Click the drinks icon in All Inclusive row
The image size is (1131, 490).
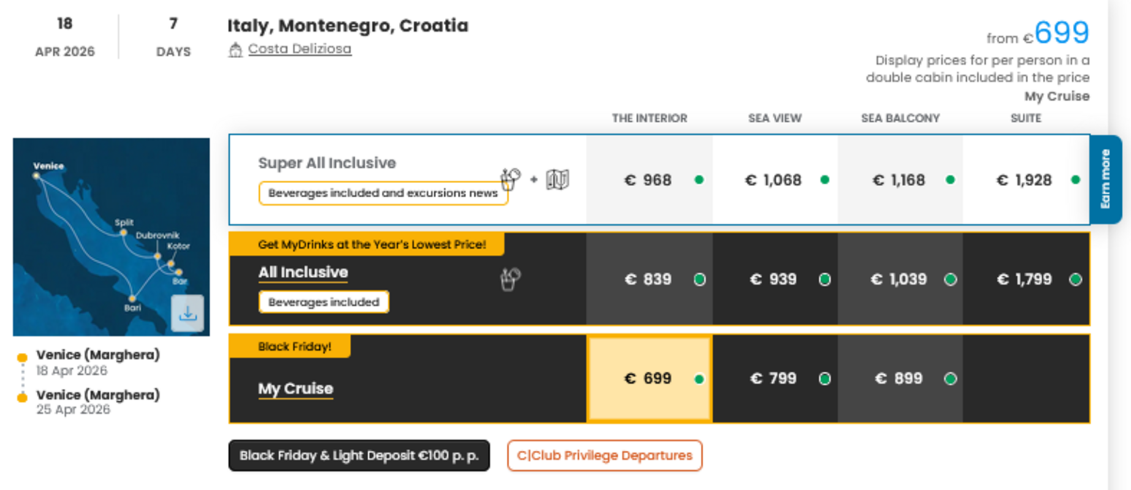click(510, 279)
